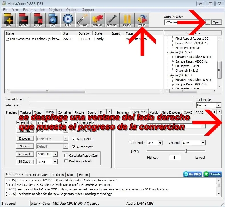This screenshot has height=207, width=225.
Task: Click the Open output folder button
Action: [216, 22]
